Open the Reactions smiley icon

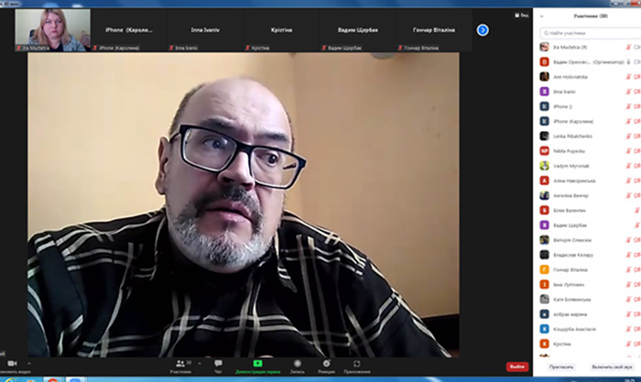pos(326,364)
